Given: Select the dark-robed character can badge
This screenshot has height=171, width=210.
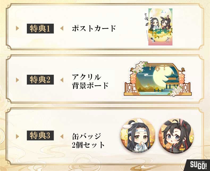Looking at the screenshot, I should pyautogui.click(x=177, y=136).
